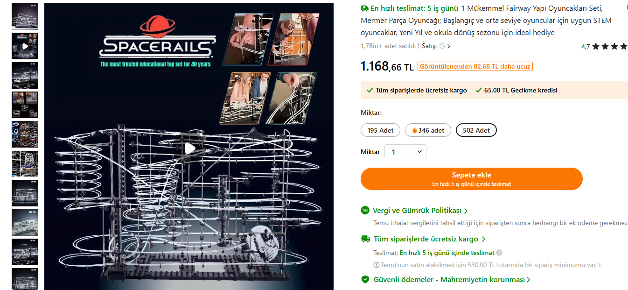Image resolution: width=628 pixels, height=290 pixels.
Task: Select the first thumbnail in the gallery
Action: (25, 17)
